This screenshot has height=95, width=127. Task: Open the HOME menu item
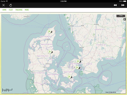pos(4,10)
